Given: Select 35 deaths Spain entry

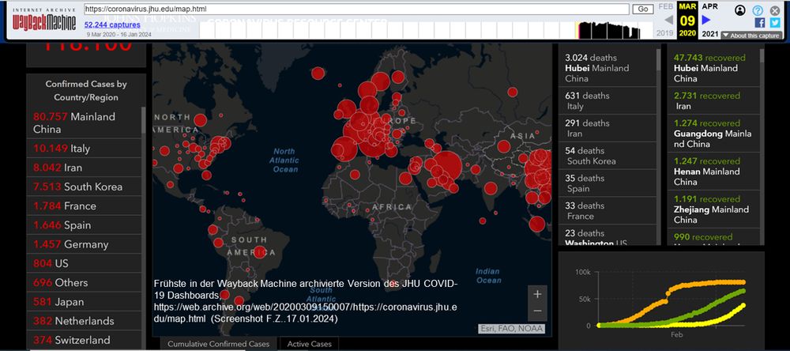Looking at the screenshot, I should (x=608, y=183).
